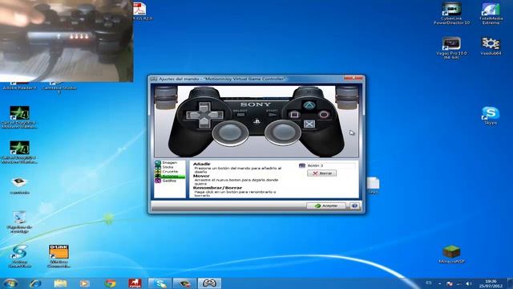
Task: Click the right shoulder triggers in the image
Action: click(347, 97)
